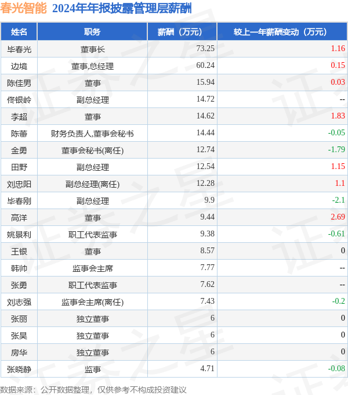The image size is (348, 395).
Task: Click the 职务 column header
Action: click(92, 32)
